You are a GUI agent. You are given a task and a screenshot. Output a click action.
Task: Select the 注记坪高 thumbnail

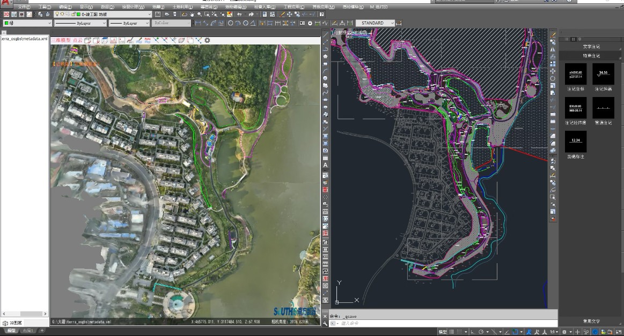(x=603, y=74)
